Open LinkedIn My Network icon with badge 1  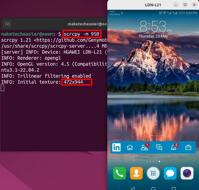point(145,147)
